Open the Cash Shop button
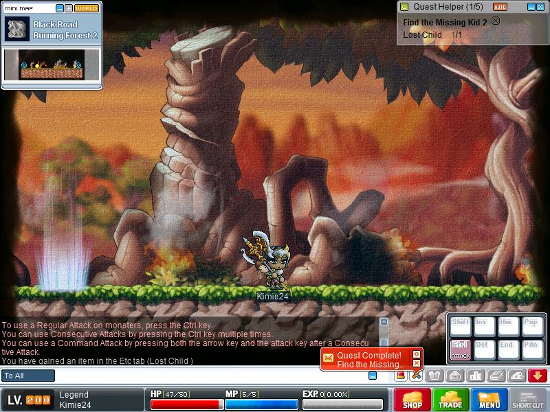The image size is (550, 412). click(412, 400)
